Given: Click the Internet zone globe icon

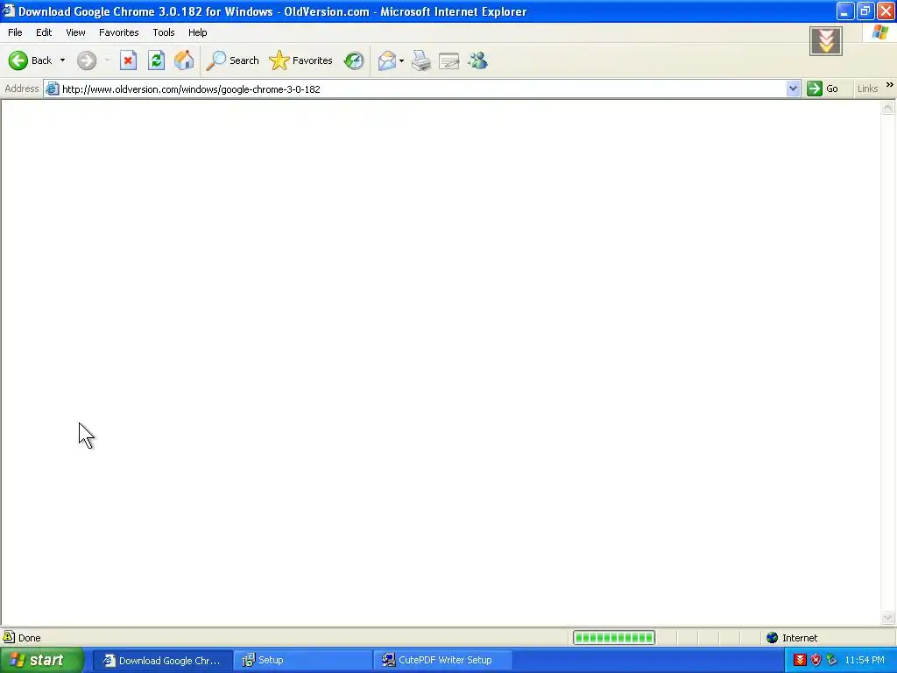Looking at the screenshot, I should [773, 638].
